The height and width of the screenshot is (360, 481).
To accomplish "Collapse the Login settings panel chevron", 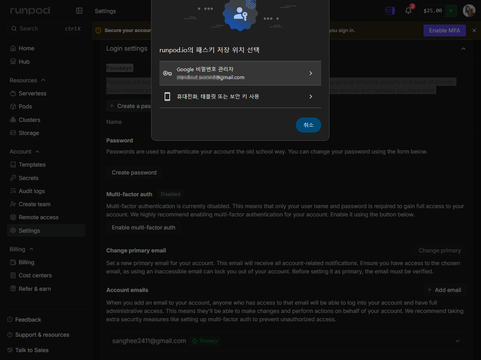I will pos(463,49).
